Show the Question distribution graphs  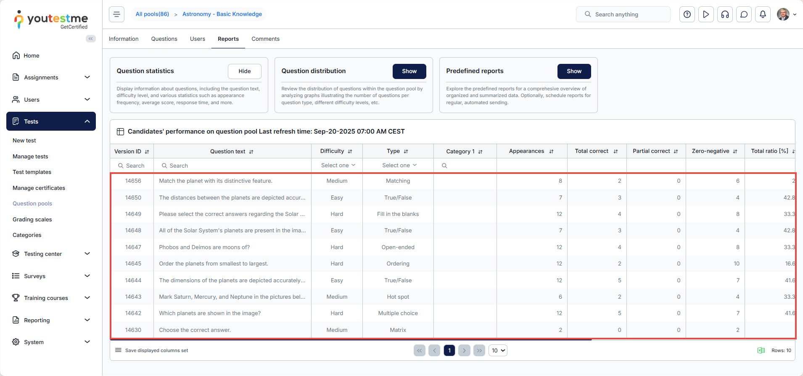409,71
